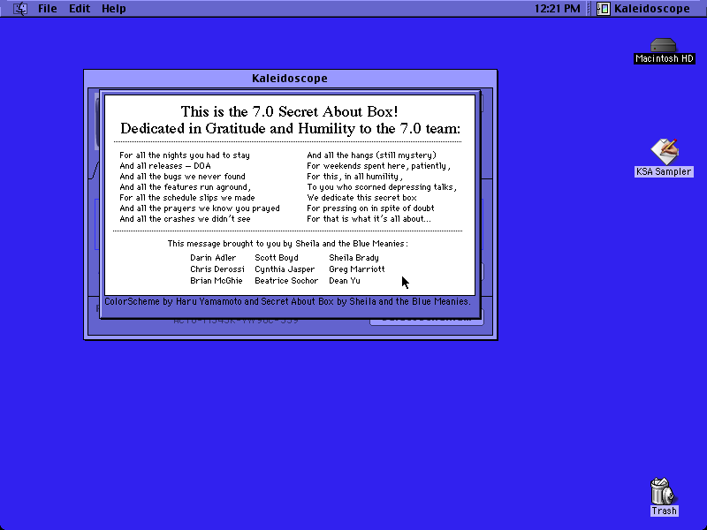Click the name Sheila Brady
Viewport: 707px width, 530px height.
point(354,258)
